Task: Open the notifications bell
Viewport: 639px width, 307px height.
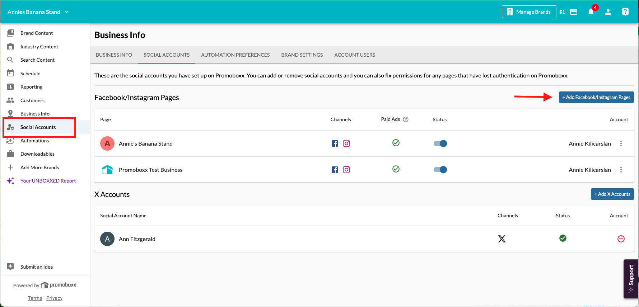Action: tap(591, 12)
